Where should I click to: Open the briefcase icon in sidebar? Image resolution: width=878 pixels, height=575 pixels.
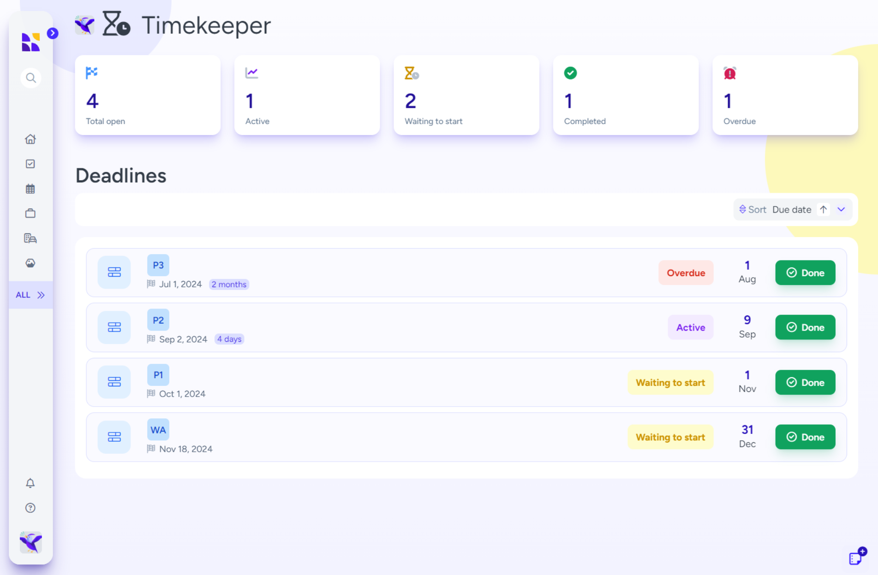point(30,213)
